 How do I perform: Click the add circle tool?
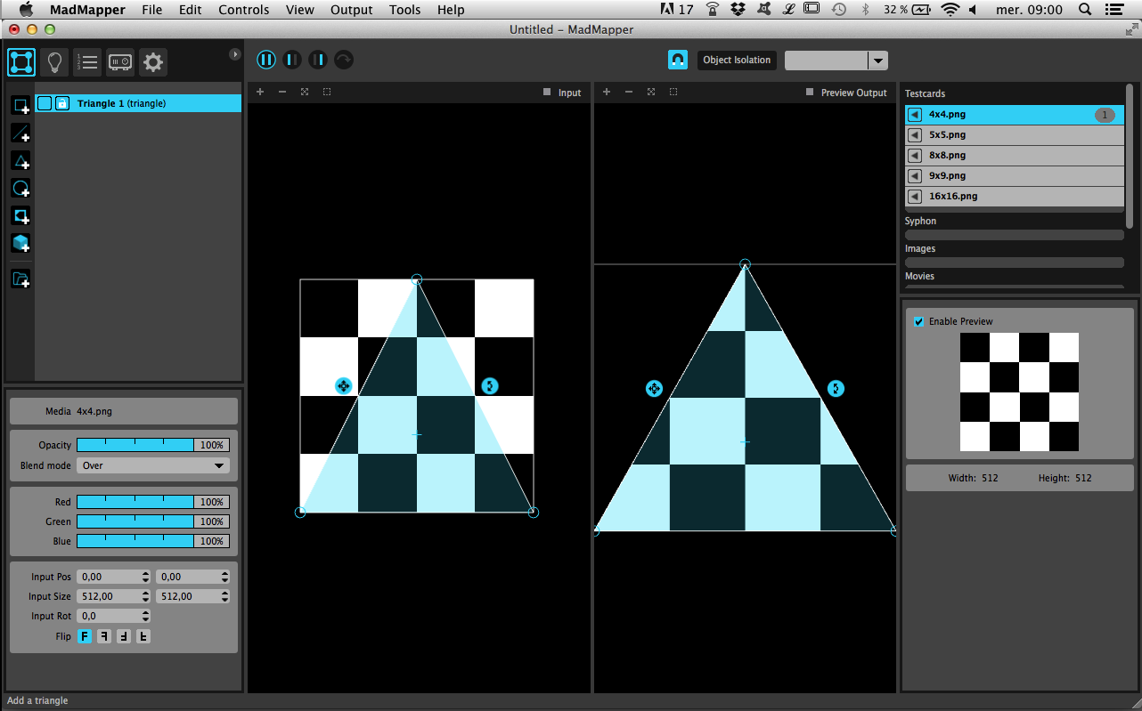tap(20, 189)
